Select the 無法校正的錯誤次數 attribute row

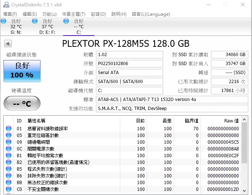pyautogui.click(x=122, y=182)
